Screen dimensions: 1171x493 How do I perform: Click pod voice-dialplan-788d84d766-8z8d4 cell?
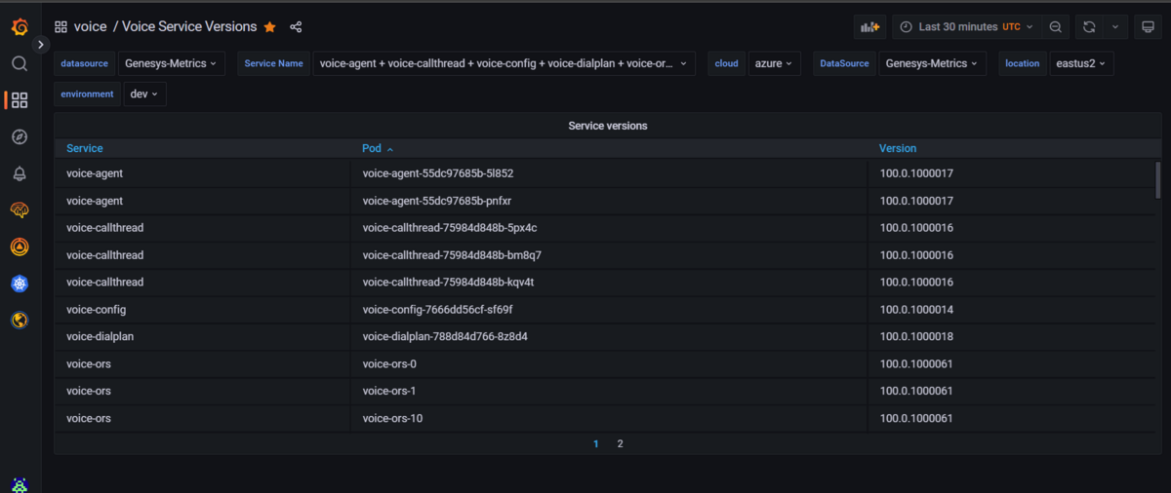coord(609,337)
